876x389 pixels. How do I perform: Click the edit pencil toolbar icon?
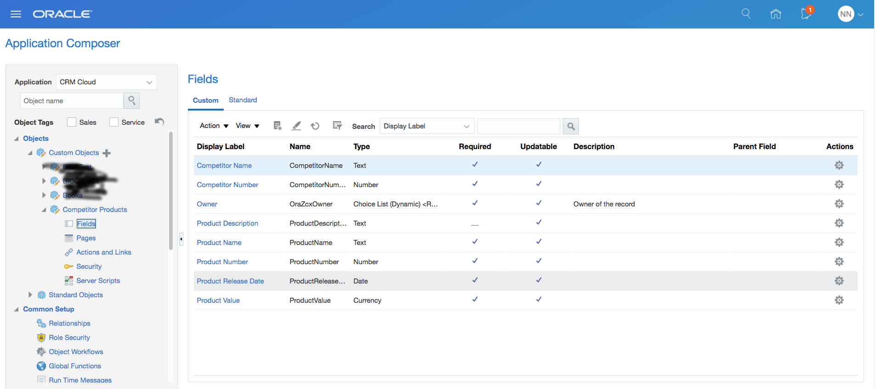point(297,126)
